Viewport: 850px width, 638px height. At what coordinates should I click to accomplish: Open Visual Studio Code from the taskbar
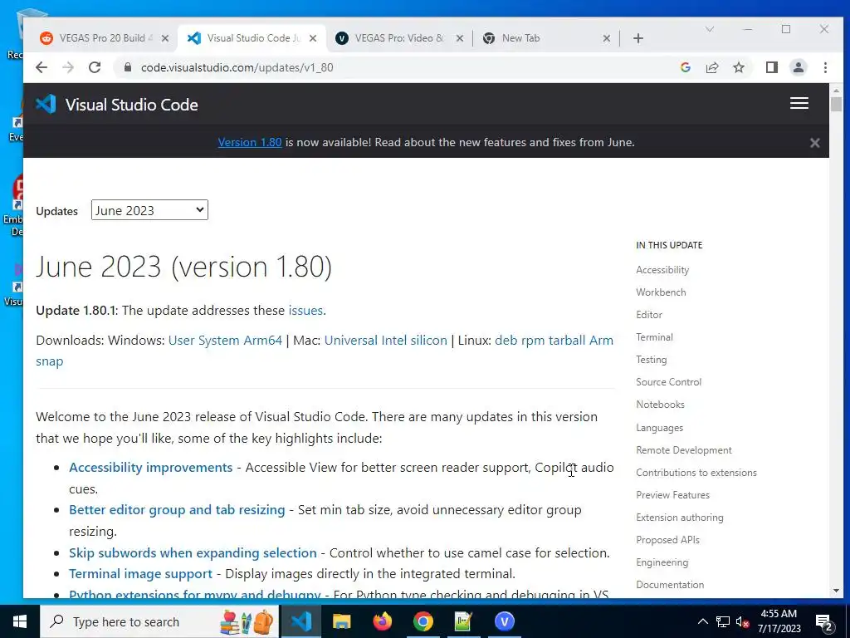[x=300, y=621]
